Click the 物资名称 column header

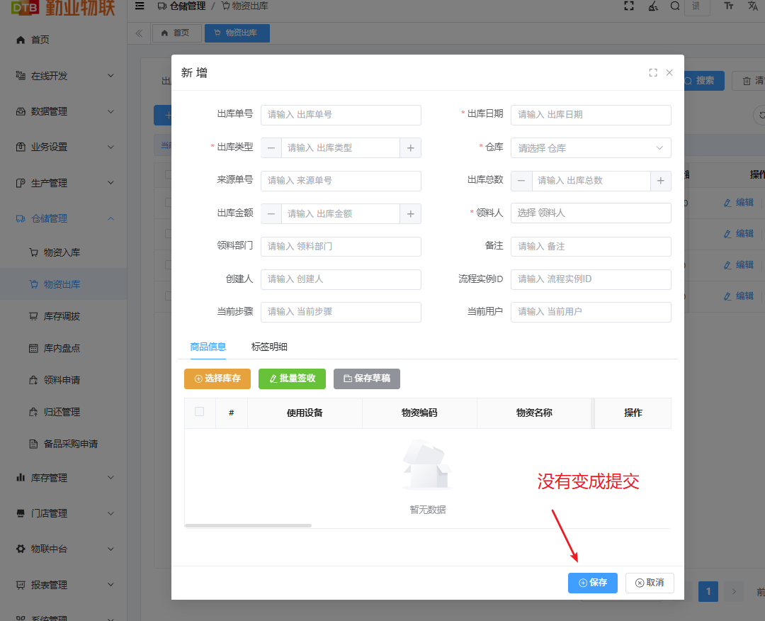pyautogui.click(x=534, y=413)
